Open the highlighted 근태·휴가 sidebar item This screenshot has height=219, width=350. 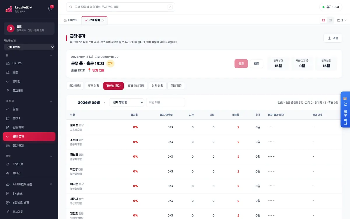[x=29, y=136]
